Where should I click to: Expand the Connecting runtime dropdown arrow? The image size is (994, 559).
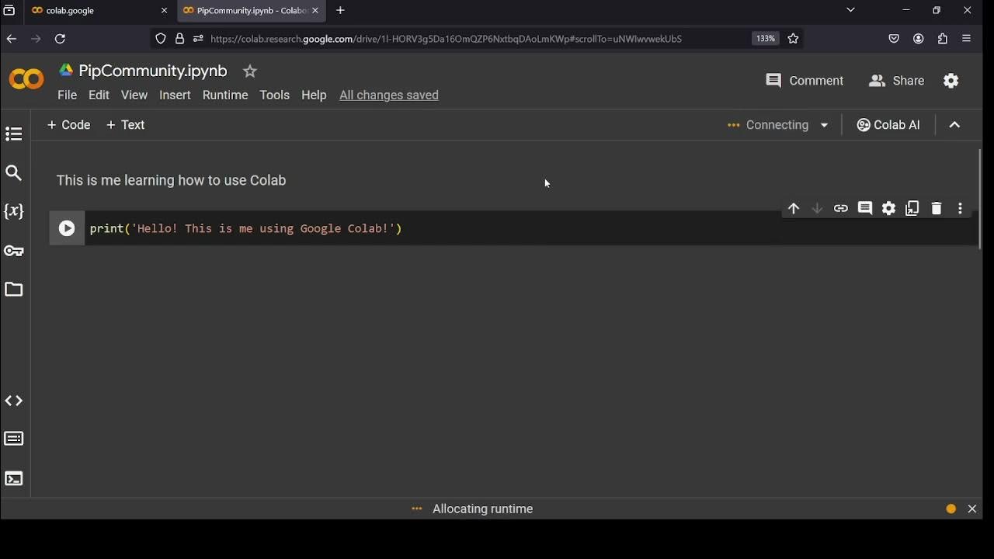click(x=825, y=125)
